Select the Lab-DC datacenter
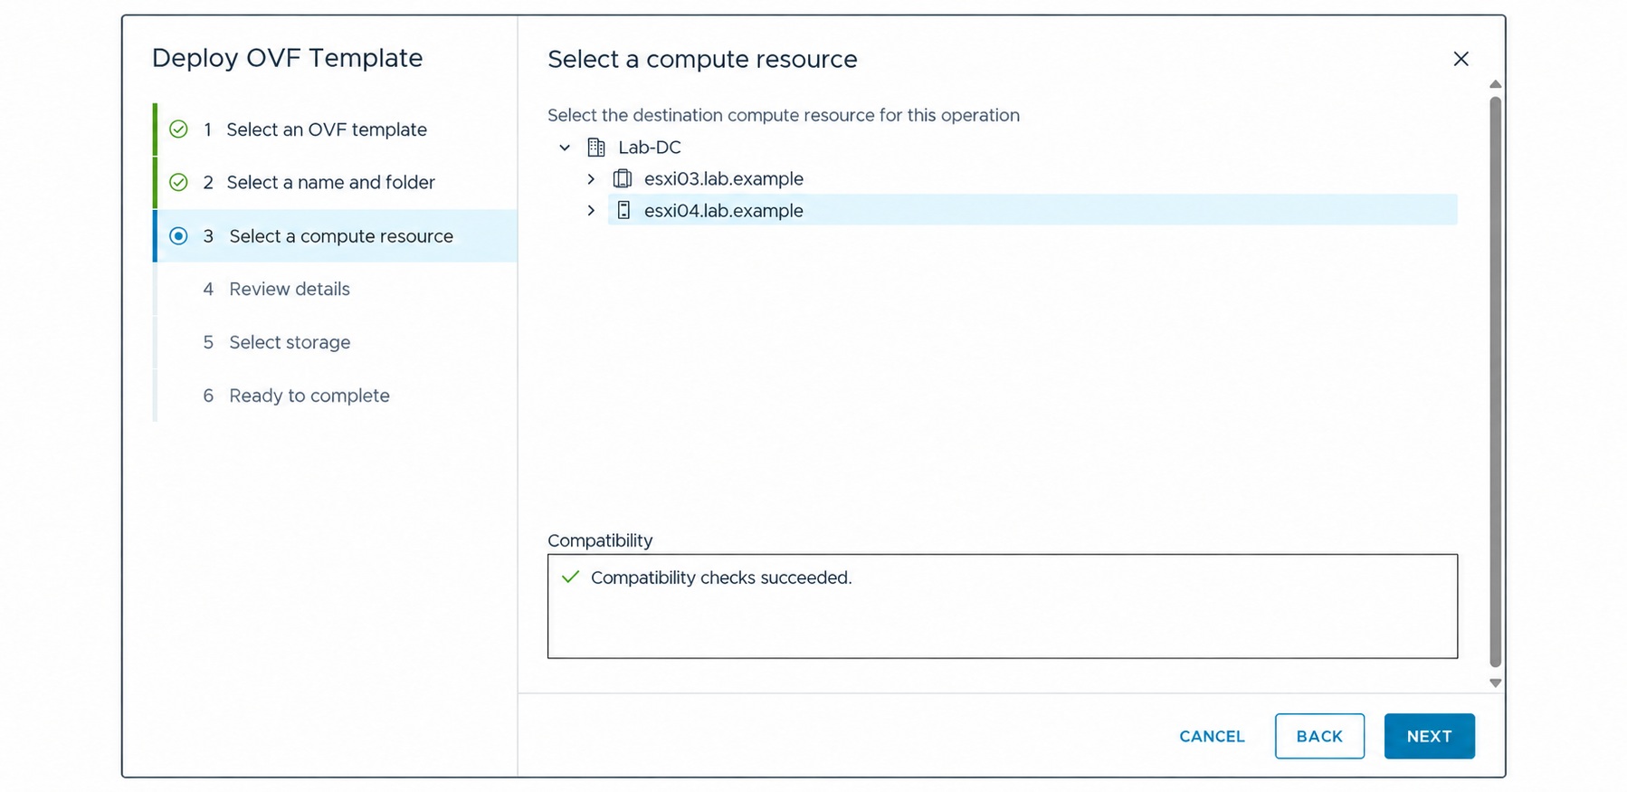Image resolution: width=1627 pixels, height=792 pixels. pyautogui.click(x=650, y=148)
